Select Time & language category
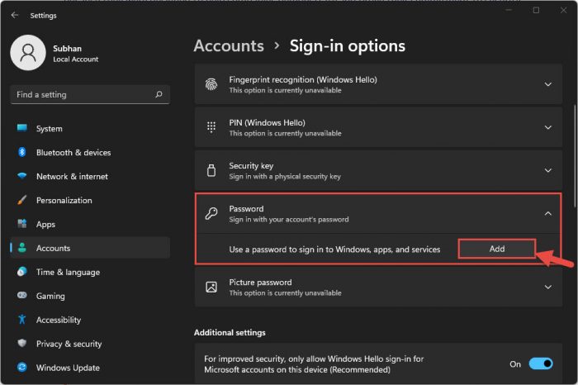 coord(90,272)
